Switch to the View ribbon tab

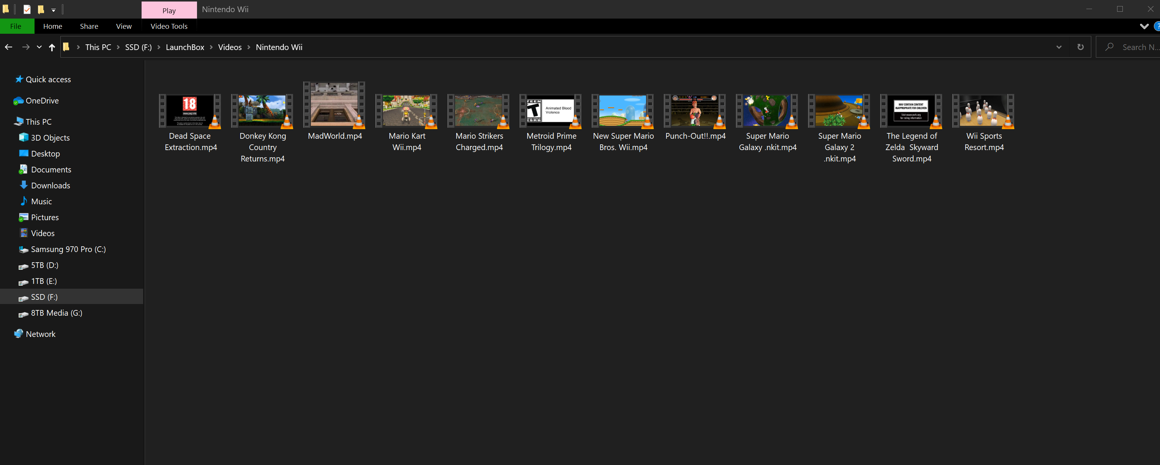[x=124, y=26]
